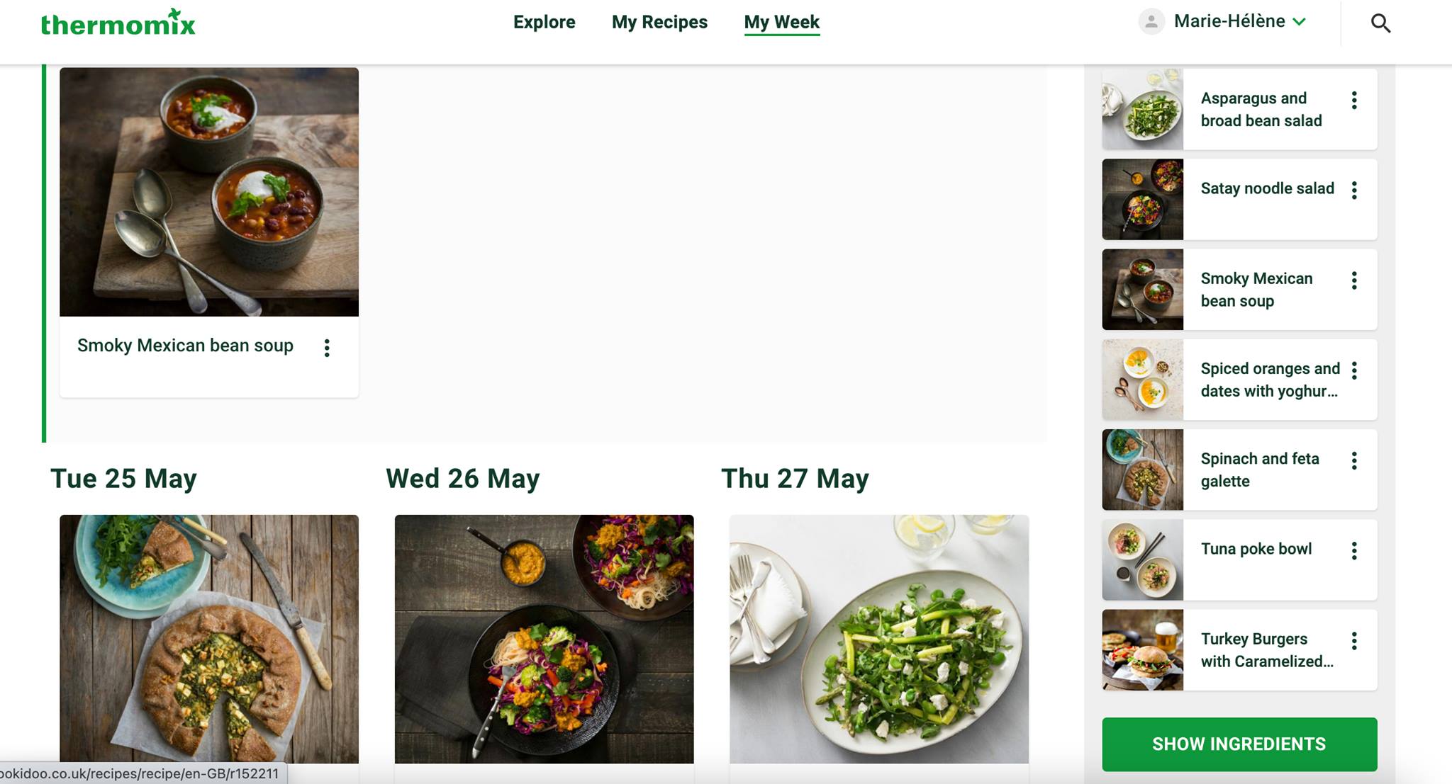
Task: Click the SHOW INGREDIENTS button
Action: (x=1239, y=744)
